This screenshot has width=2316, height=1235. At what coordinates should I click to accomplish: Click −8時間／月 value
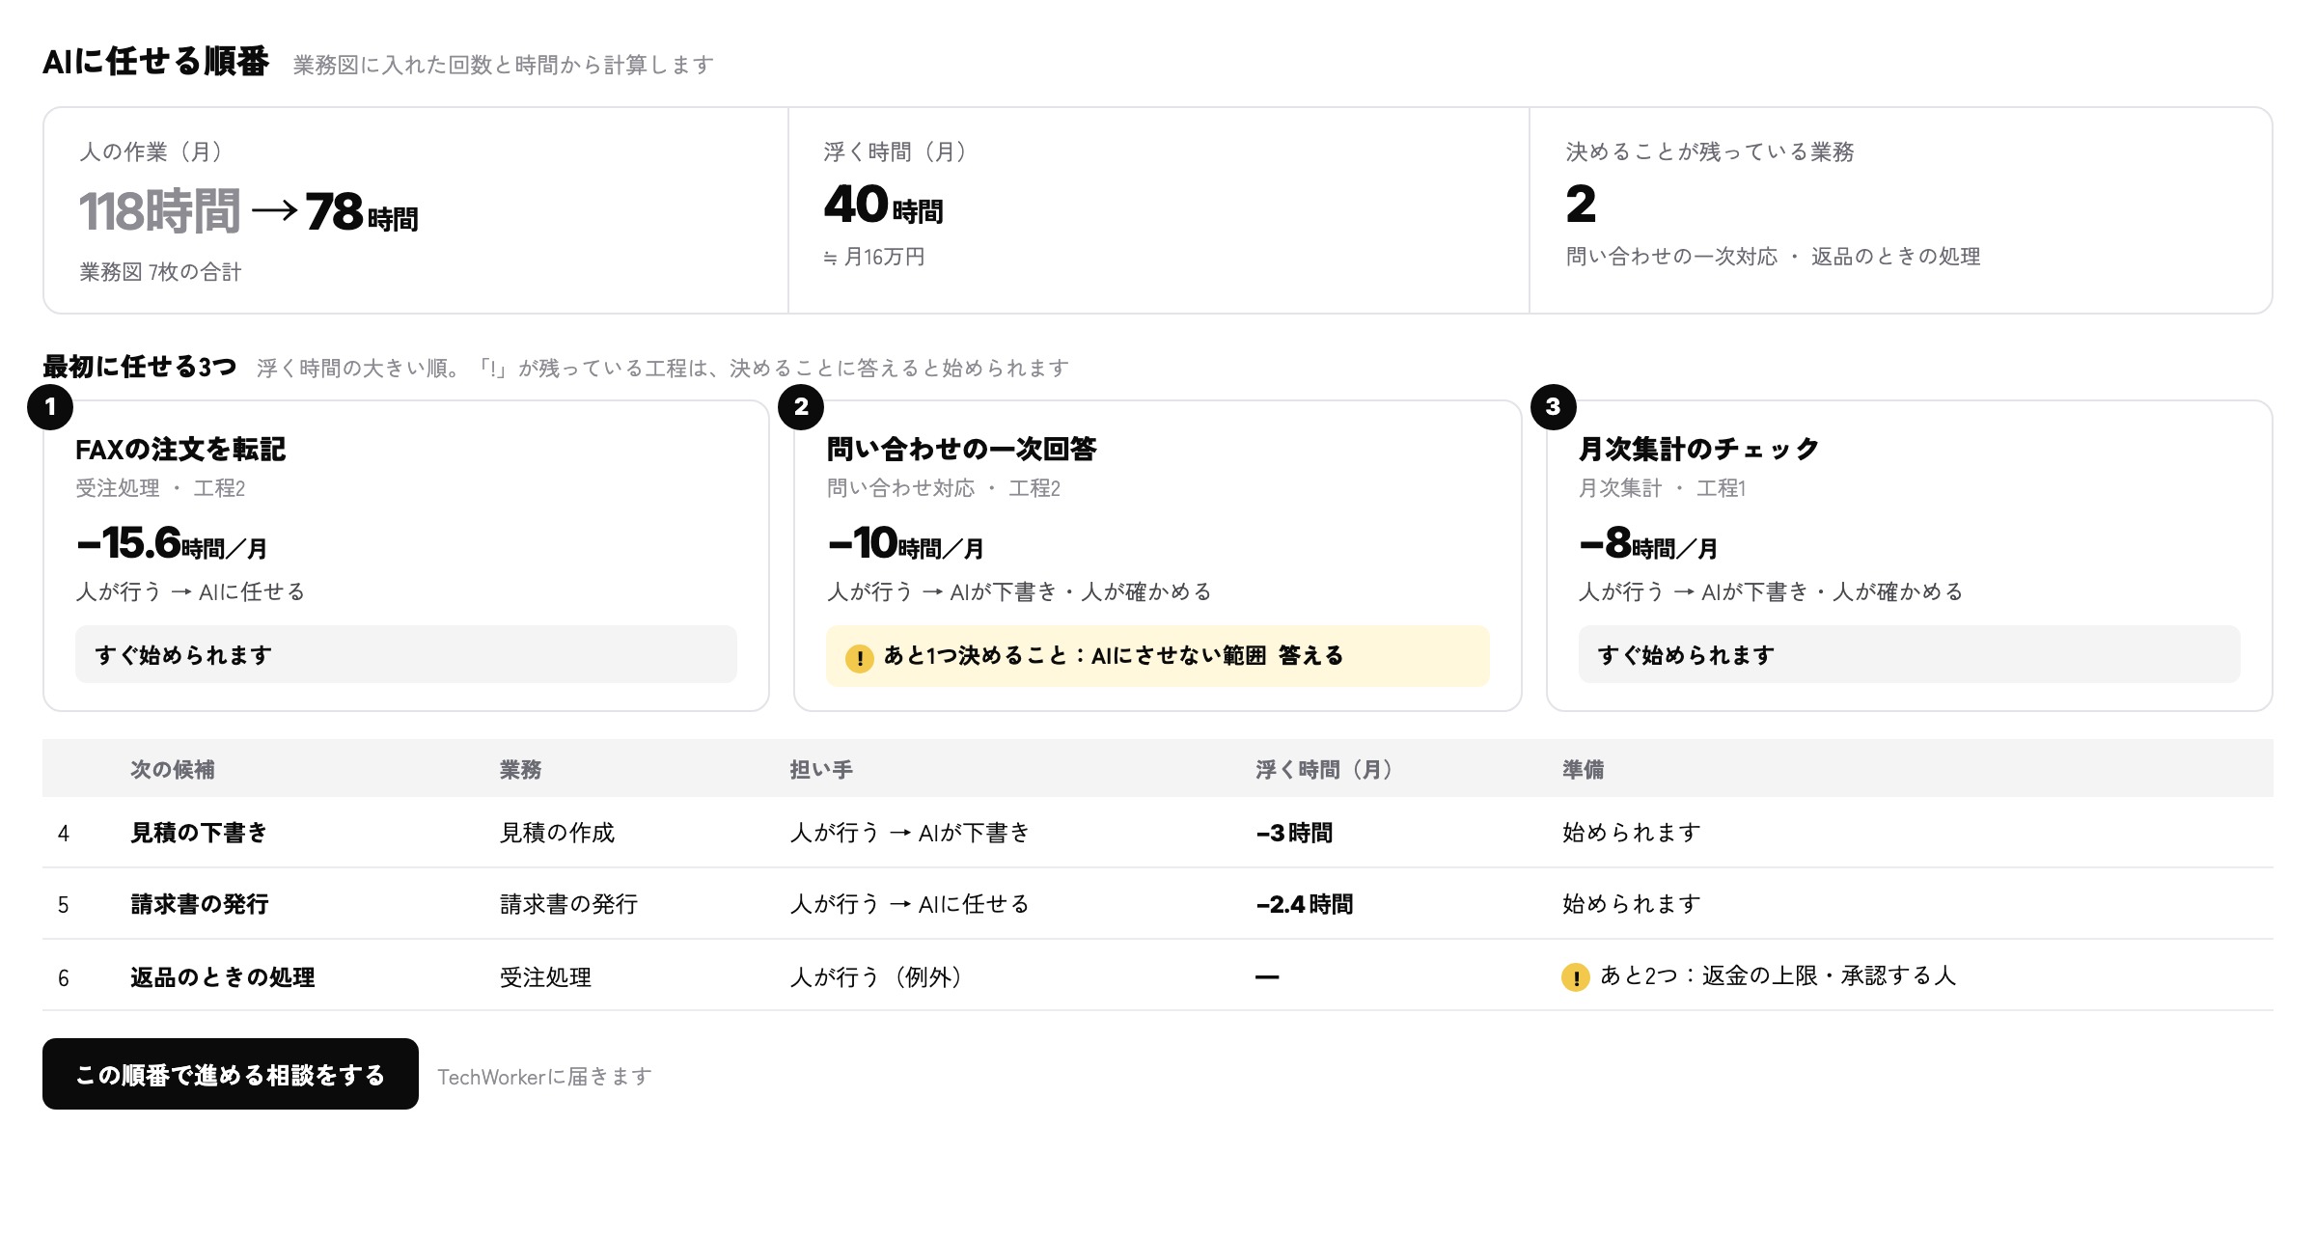1648,543
